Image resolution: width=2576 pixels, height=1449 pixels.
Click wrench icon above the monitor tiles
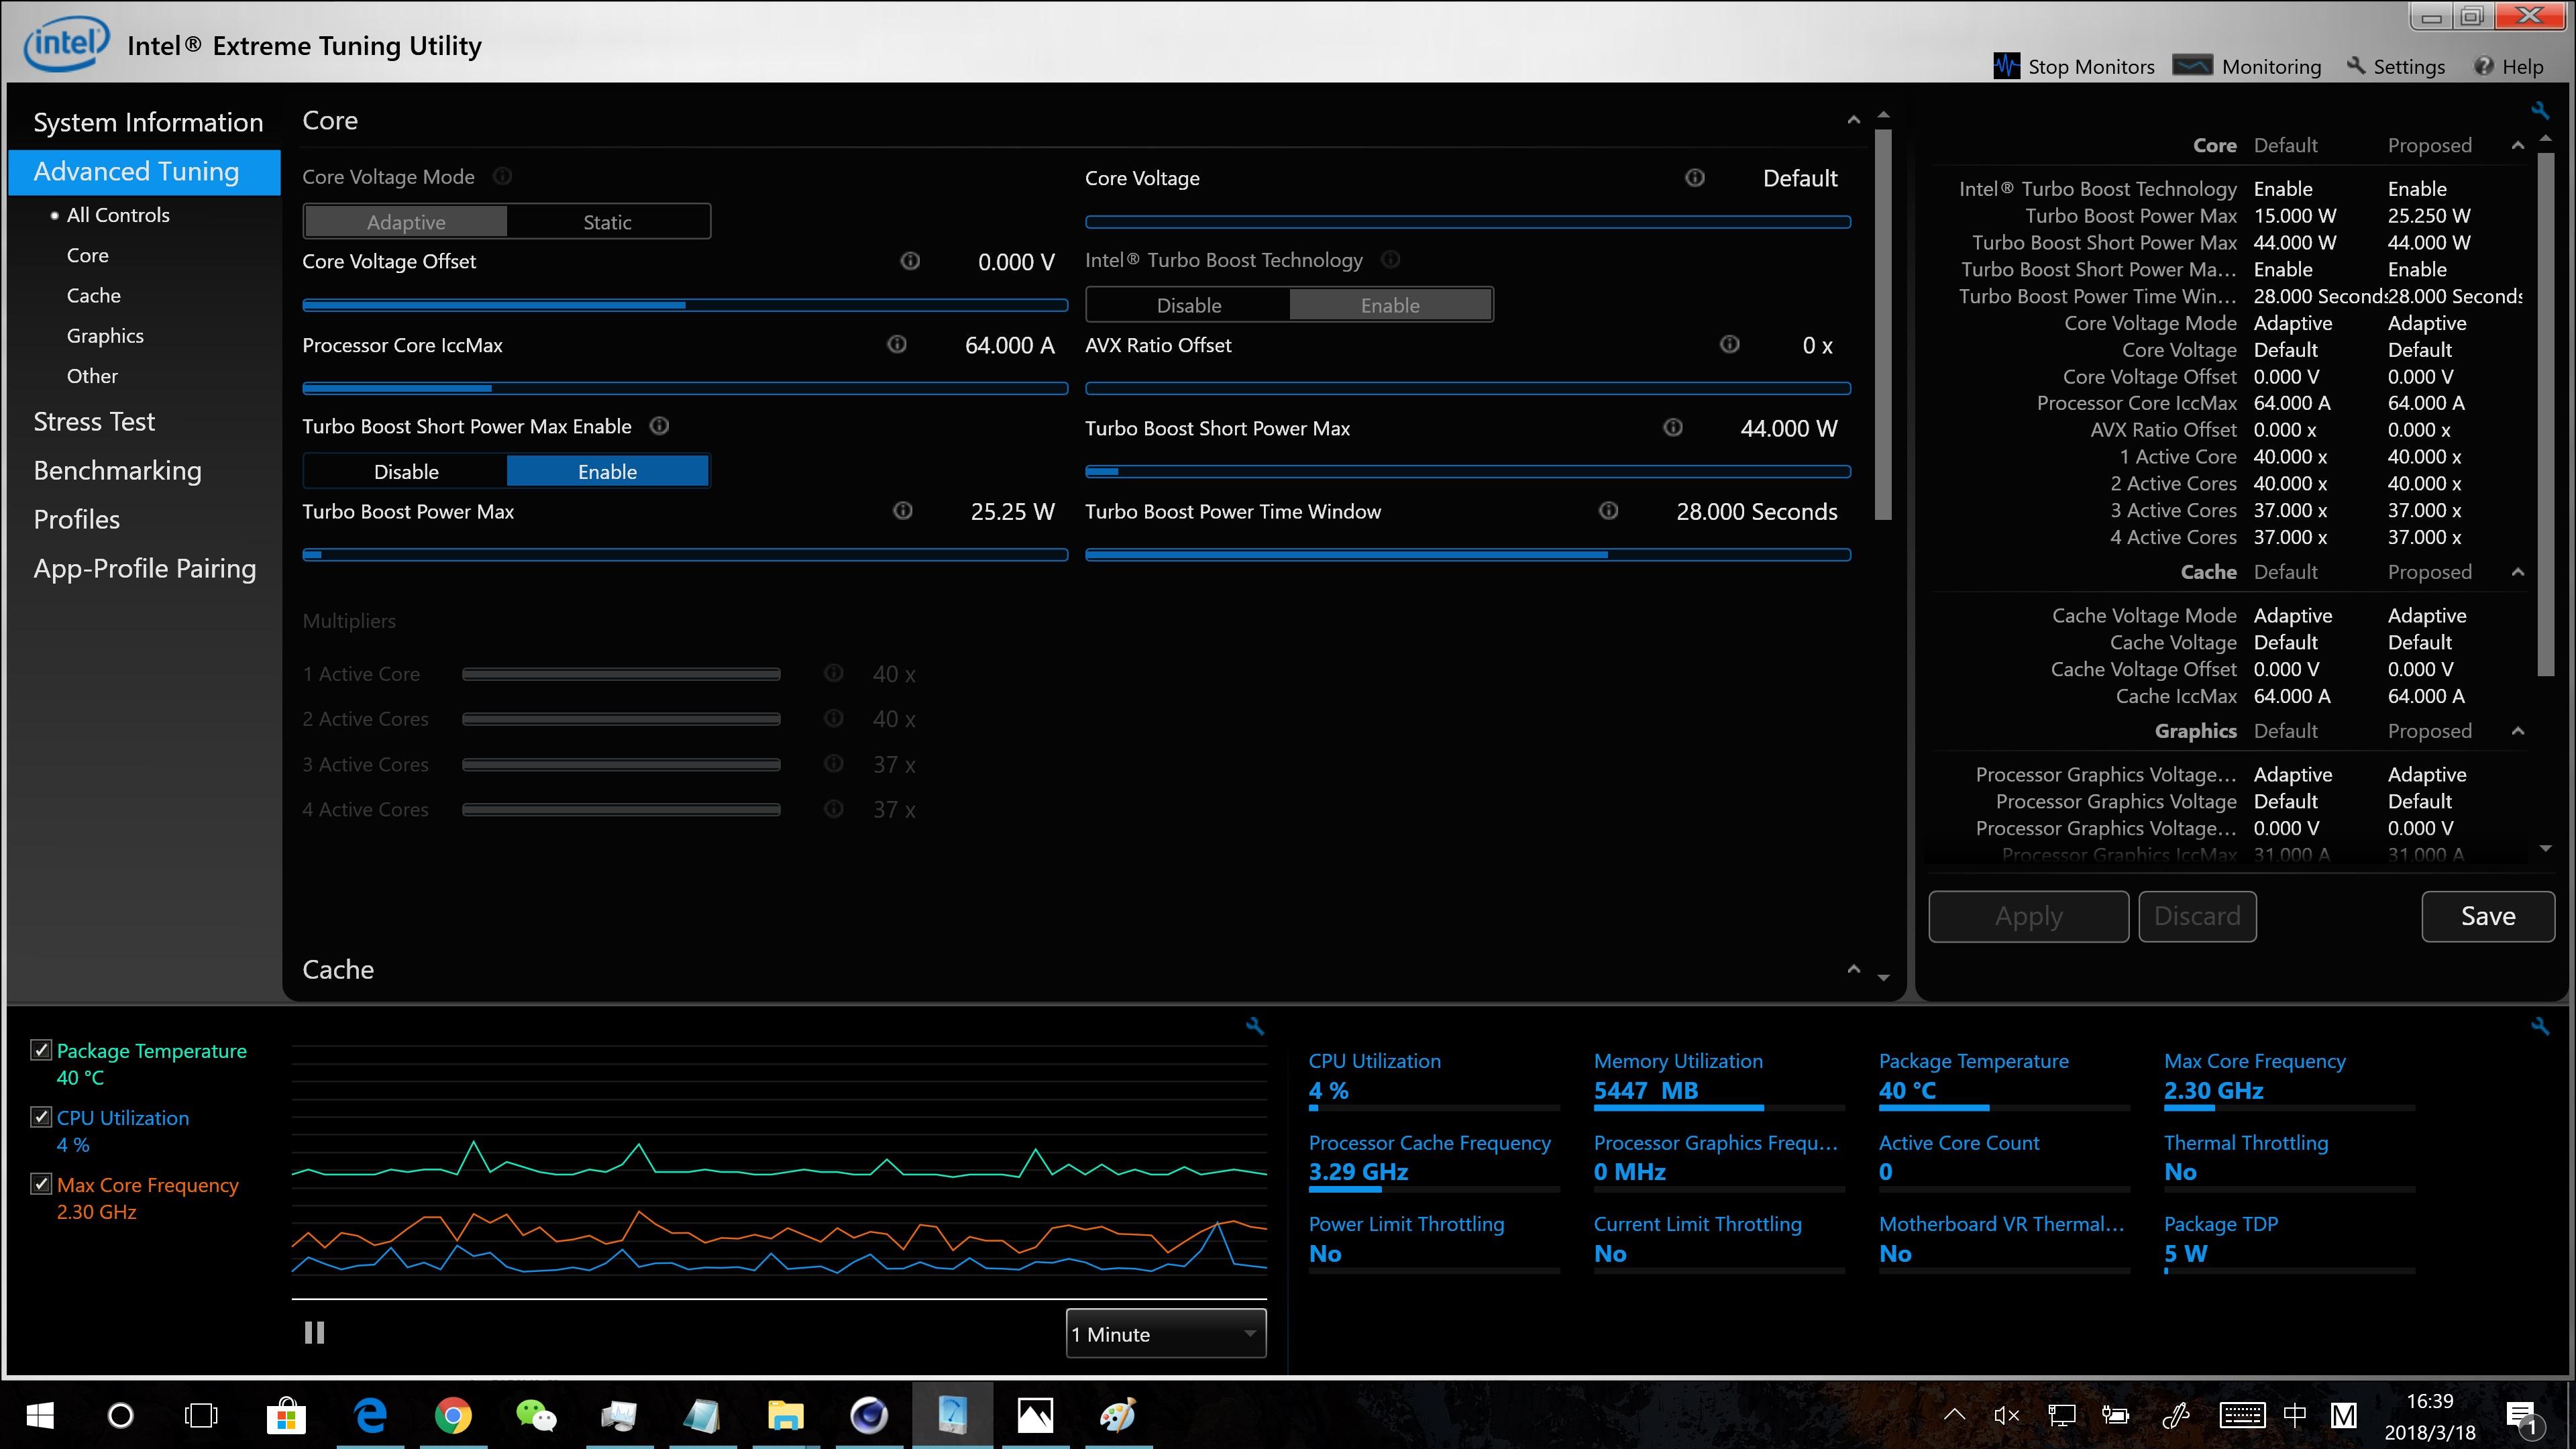pyautogui.click(x=2540, y=1025)
